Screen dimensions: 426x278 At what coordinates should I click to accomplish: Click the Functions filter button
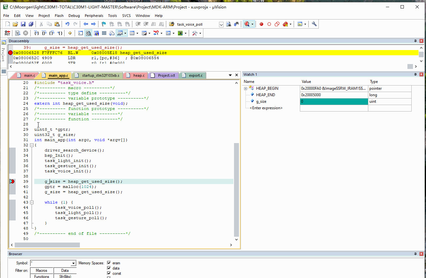(x=41, y=276)
